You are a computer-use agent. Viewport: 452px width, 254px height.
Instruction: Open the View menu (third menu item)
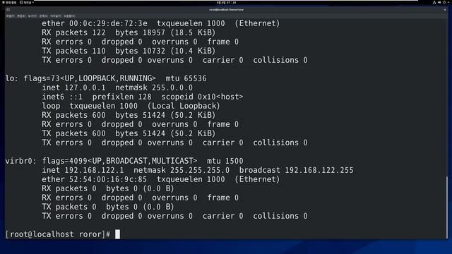click(32, 16)
